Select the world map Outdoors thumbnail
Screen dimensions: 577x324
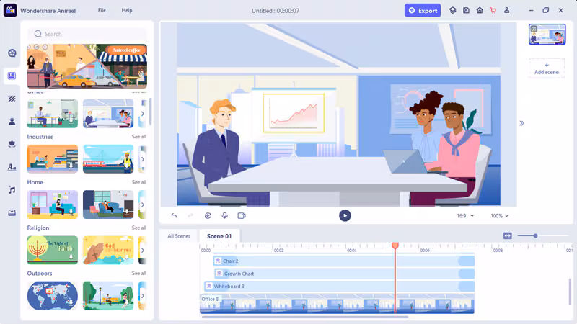coord(53,296)
